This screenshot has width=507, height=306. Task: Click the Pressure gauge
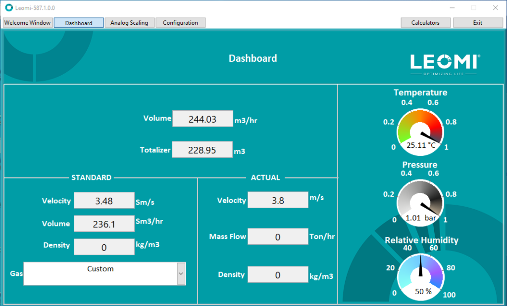[x=420, y=203]
